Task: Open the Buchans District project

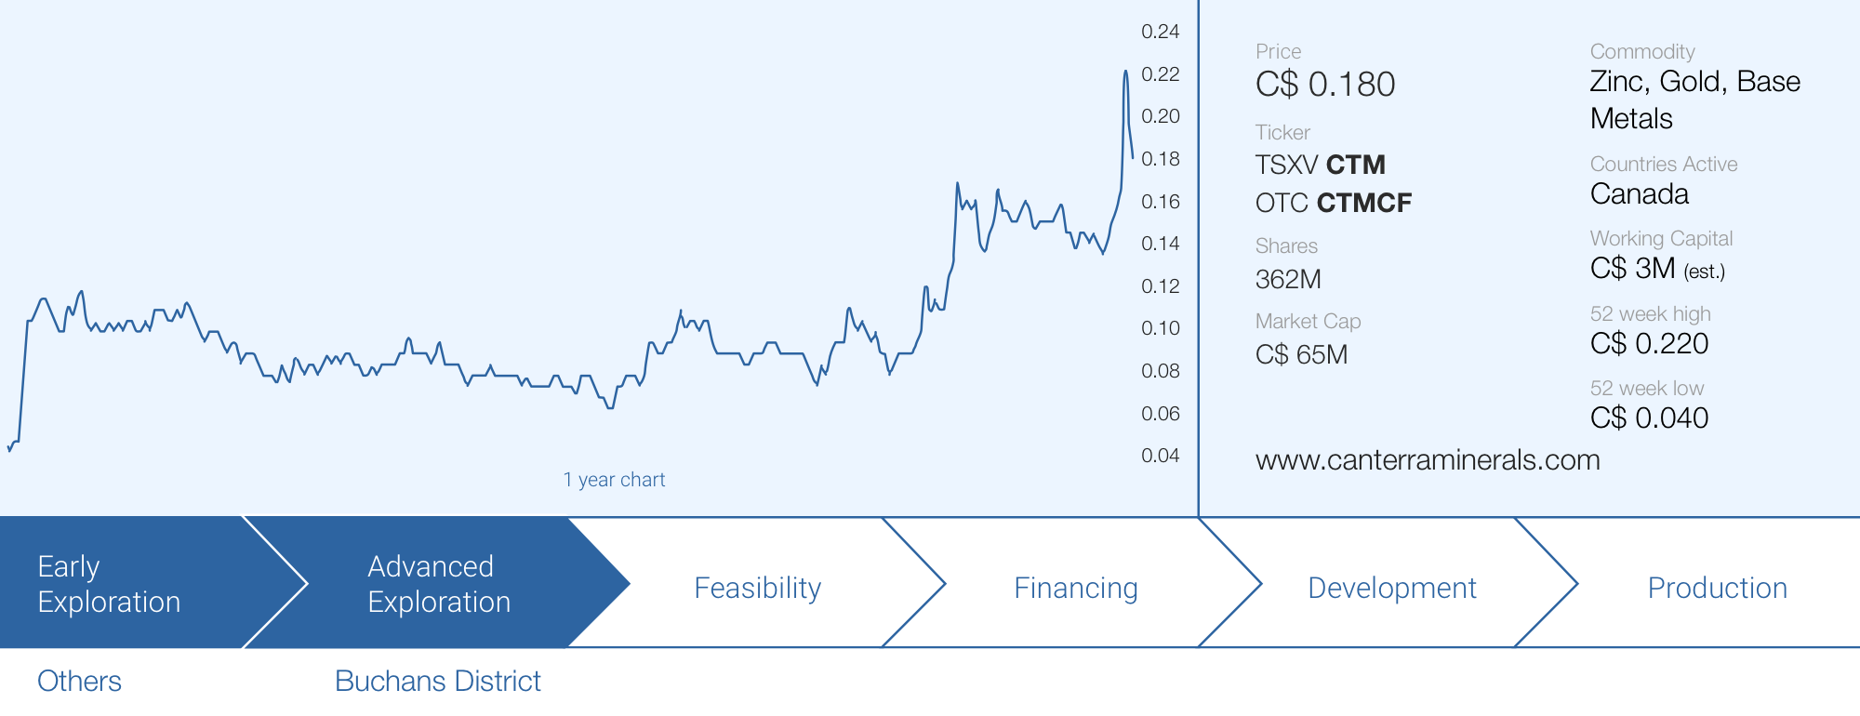Action: pyautogui.click(x=437, y=681)
